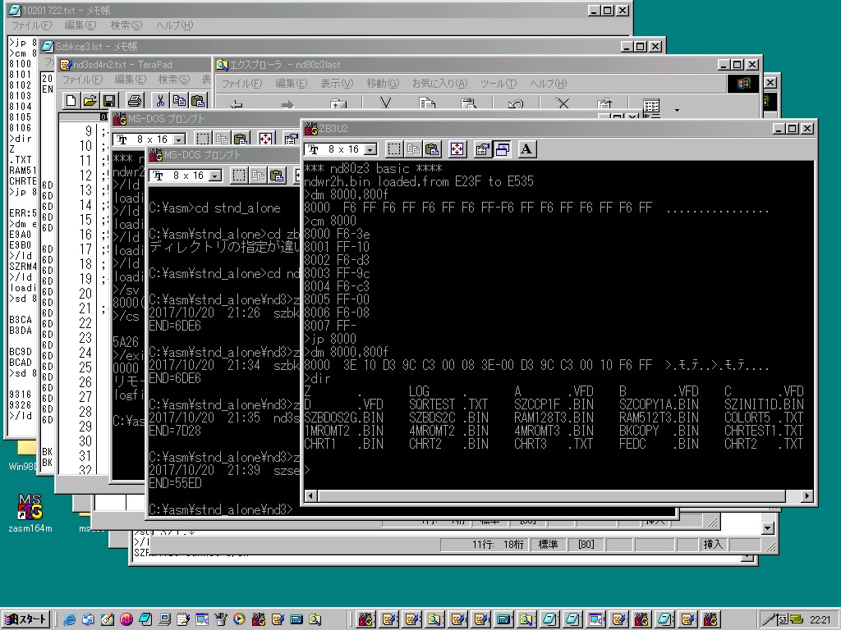Screen dimensions: 841x630
Task: Click ZB3U2 horizontal scrollbar right arrow
Action: coord(807,496)
